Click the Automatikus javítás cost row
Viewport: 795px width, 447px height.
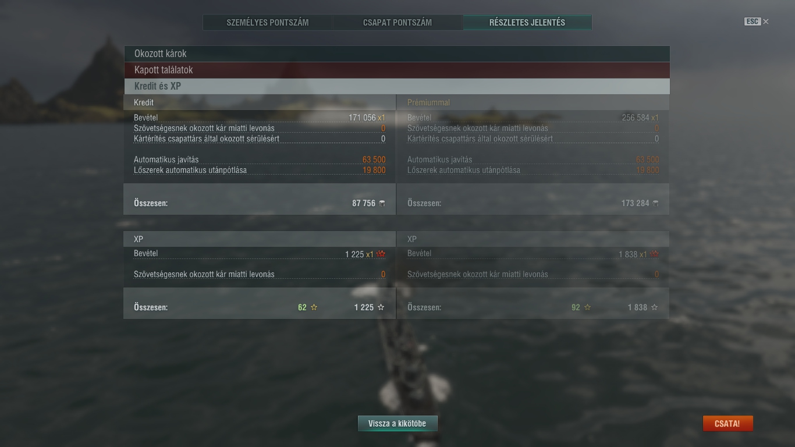(260, 159)
